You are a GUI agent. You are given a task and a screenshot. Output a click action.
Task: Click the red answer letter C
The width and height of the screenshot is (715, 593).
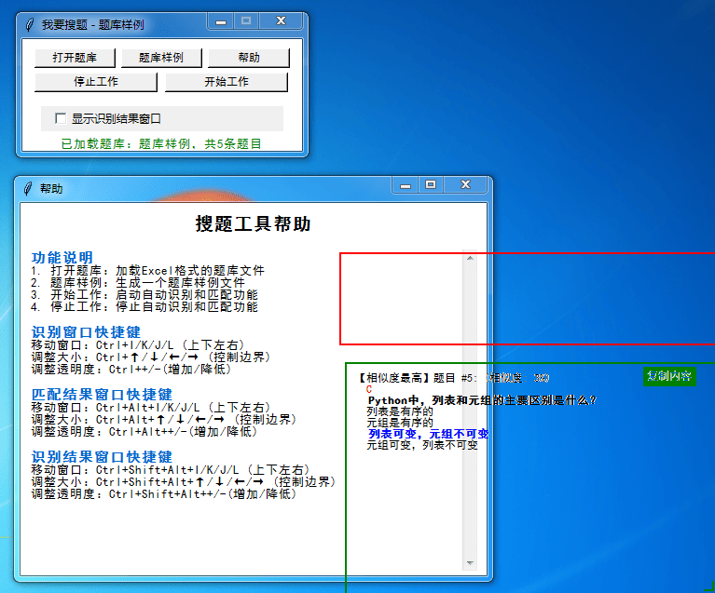coord(369,389)
